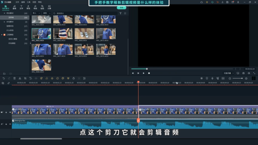This screenshot has height=145, width=258.
Task: Open the stopwatch duration tool
Action: click(x=73, y=79)
